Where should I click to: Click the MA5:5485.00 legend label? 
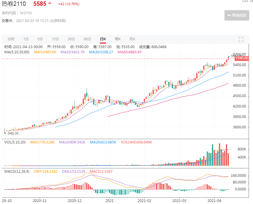click(x=45, y=52)
